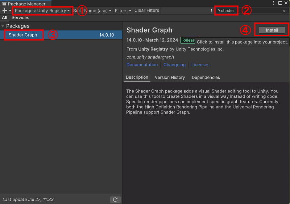Switch to the Dependencies tab
The image size is (290, 204).
(206, 78)
